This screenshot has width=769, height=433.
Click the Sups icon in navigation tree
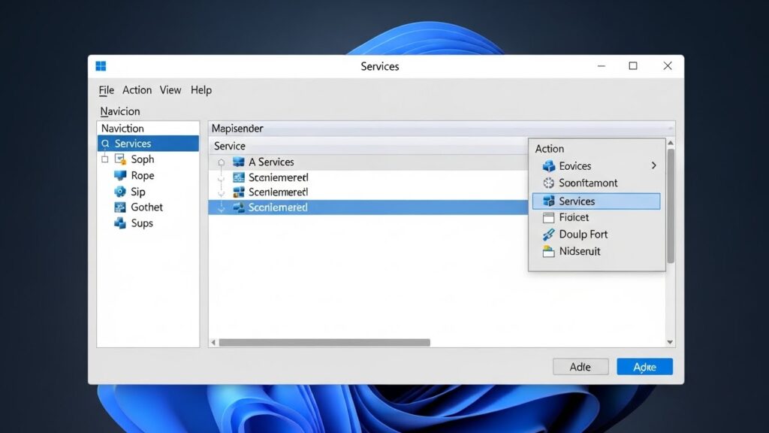click(x=120, y=223)
